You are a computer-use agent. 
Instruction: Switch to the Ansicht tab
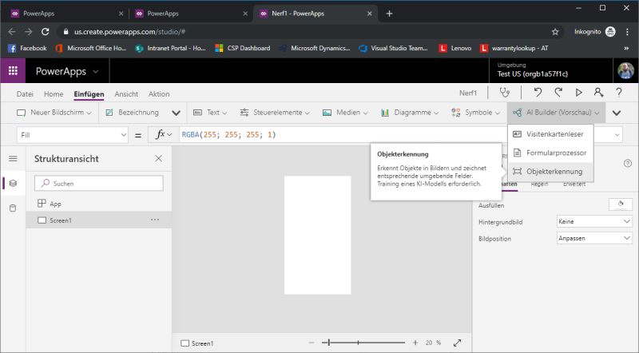tap(126, 93)
